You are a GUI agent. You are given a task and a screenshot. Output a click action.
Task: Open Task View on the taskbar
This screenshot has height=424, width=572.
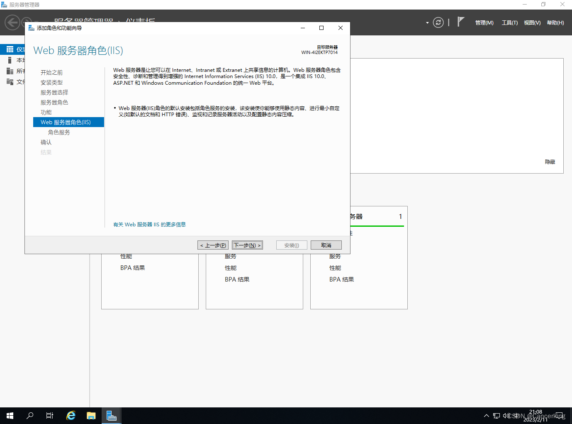coord(50,416)
